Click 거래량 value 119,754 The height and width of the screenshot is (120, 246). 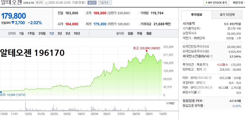(157, 13)
